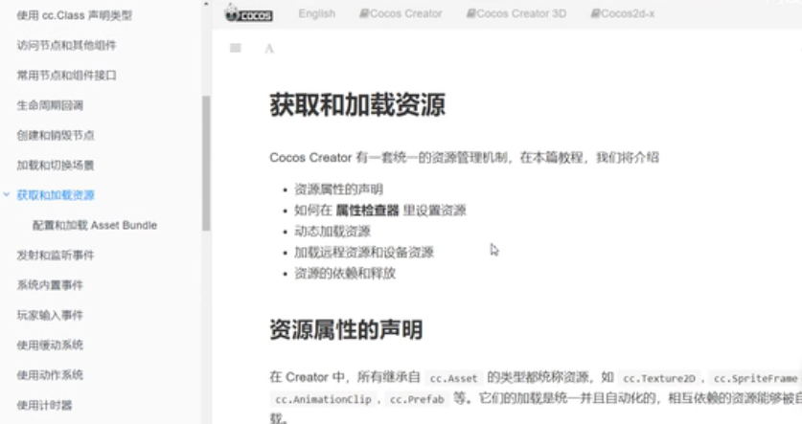This screenshot has height=424, width=802.
Task: Open '使用计时器' in sidebar
Action: (44, 405)
